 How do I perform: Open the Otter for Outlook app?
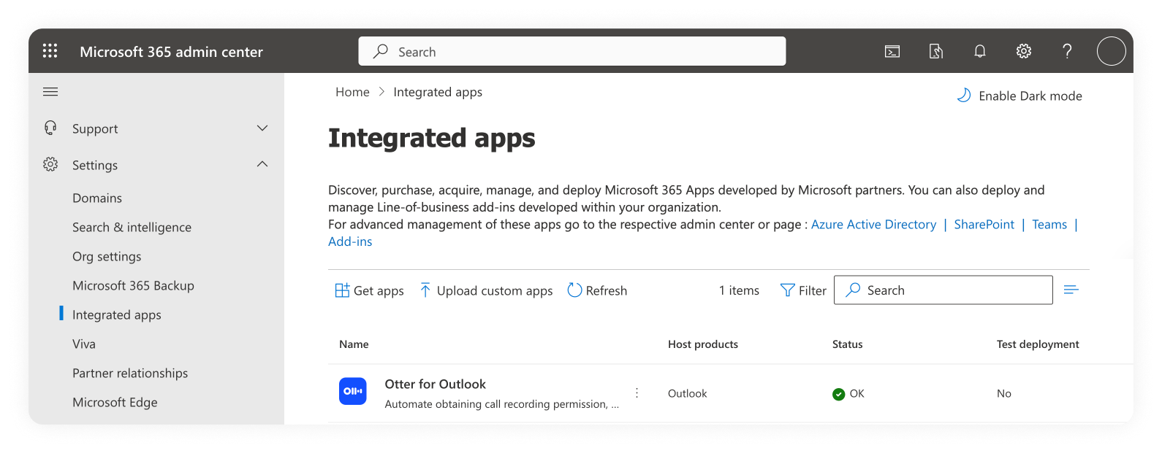tap(436, 384)
